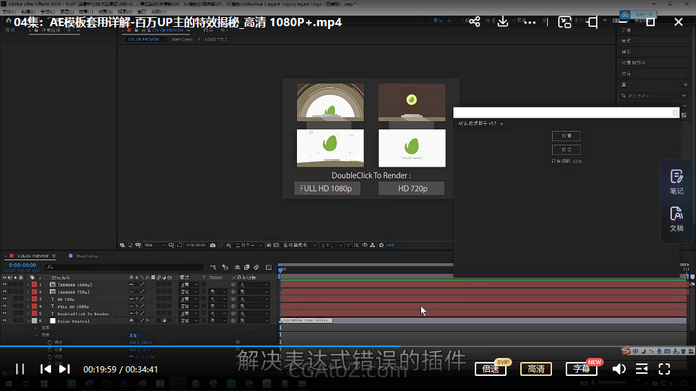Open the AI 文稿 transcript panel
The image size is (696, 391).
(x=676, y=218)
